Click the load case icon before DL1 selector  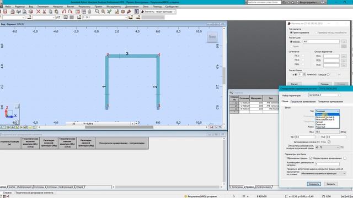79,17
